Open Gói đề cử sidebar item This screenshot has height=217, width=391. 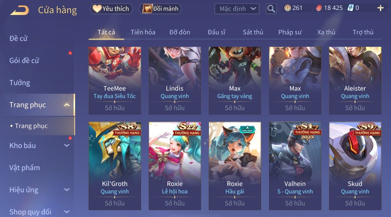[24, 61]
